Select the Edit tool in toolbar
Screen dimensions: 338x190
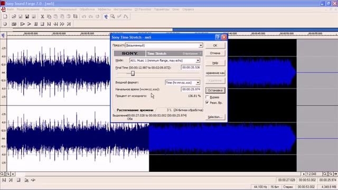pos(106,16)
